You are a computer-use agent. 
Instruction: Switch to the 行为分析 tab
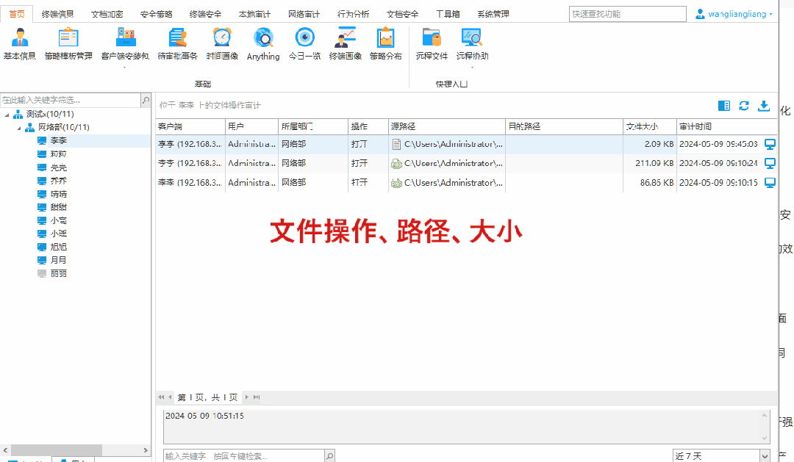(x=354, y=14)
